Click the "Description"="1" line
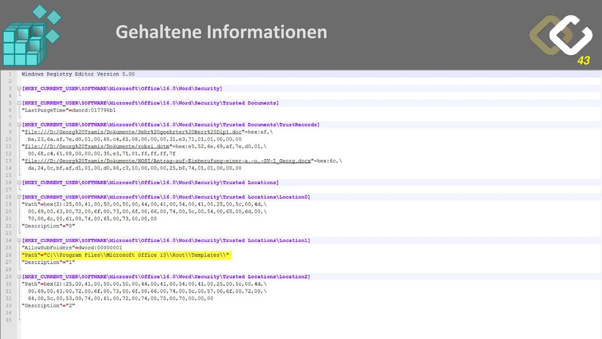The height and width of the screenshot is (339, 602). point(48,262)
